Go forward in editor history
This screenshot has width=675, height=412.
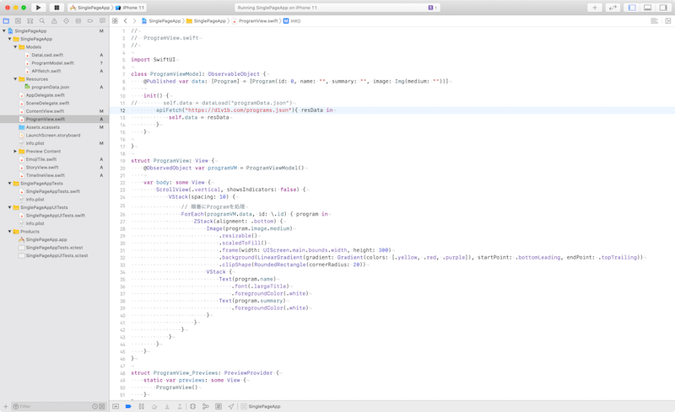[134, 21]
